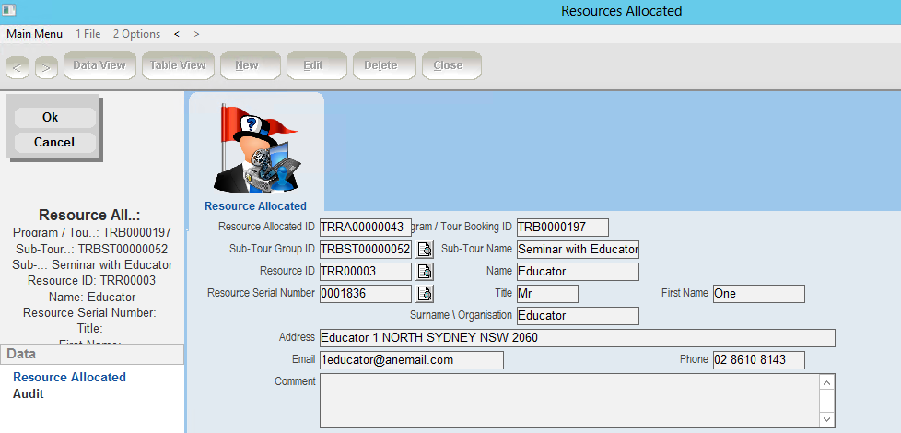Click the Comment box scroll up arrow
This screenshot has width=901, height=433.
pyautogui.click(x=826, y=382)
